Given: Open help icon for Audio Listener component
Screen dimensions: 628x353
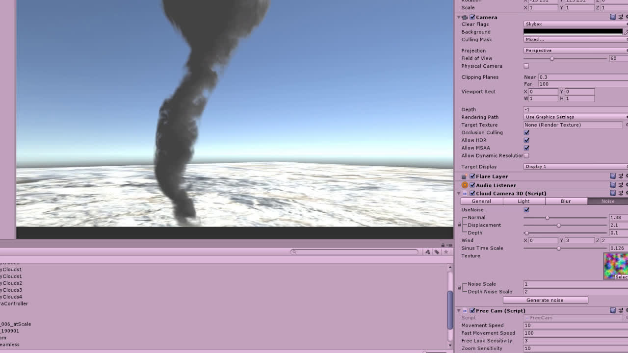Looking at the screenshot, I should click(613, 185).
